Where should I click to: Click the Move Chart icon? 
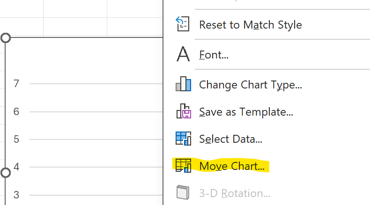point(183,166)
